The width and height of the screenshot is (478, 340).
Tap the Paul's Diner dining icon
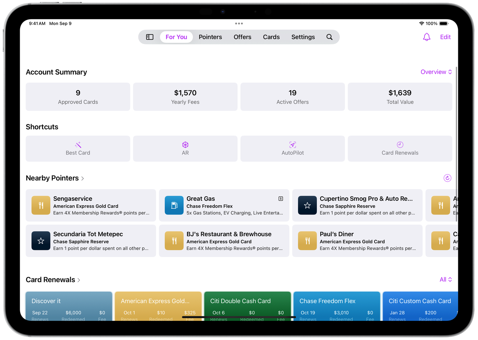307,241
